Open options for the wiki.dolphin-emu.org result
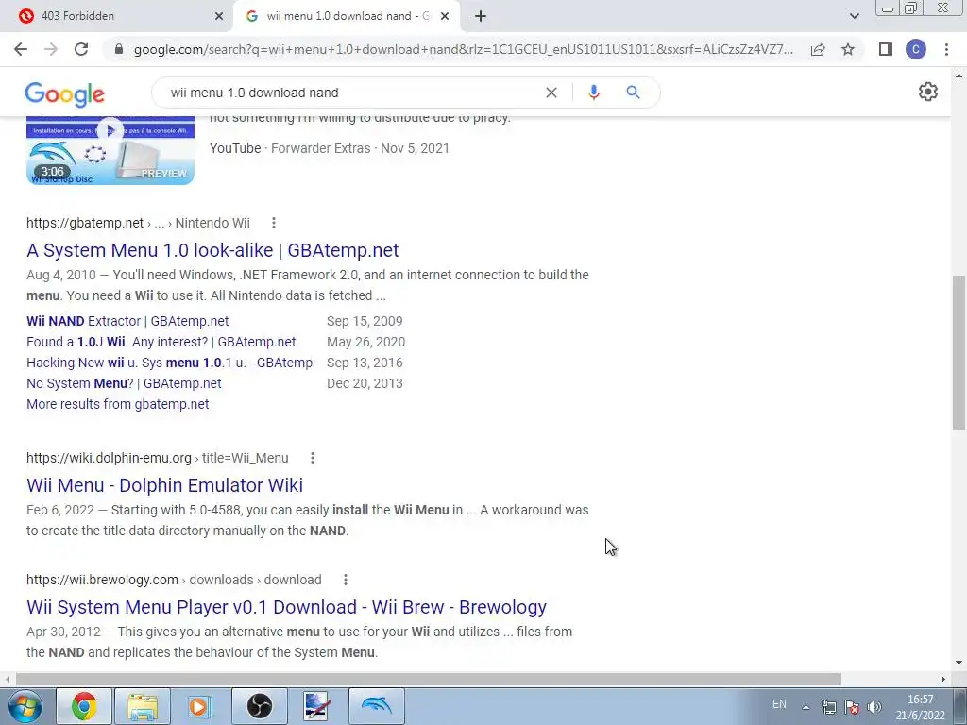 tap(312, 458)
